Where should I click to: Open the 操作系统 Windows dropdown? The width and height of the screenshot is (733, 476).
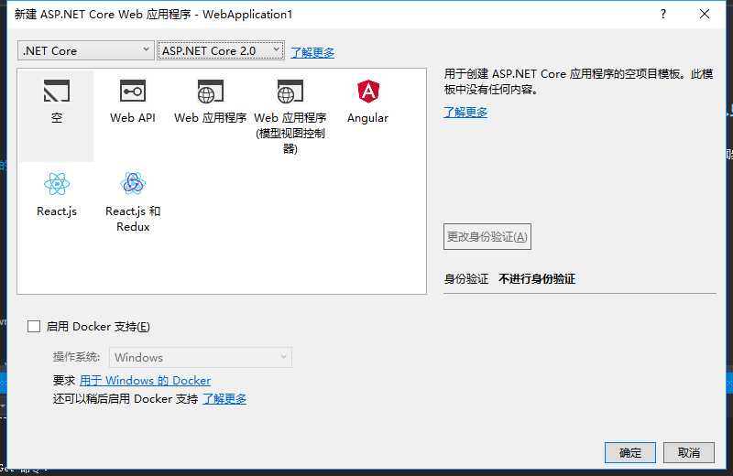[201, 357]
